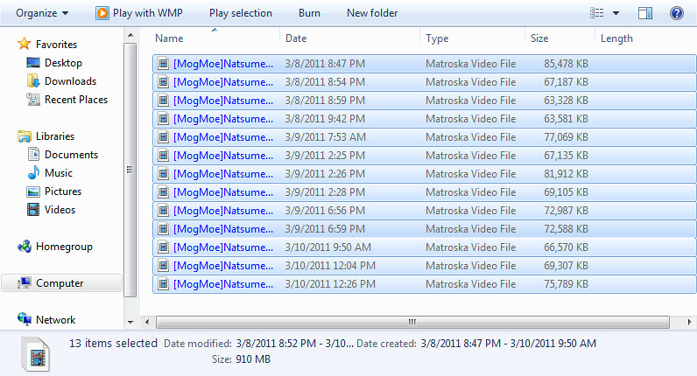The image size is (697, 376).
Task: Click file icon dated 3/9/2011 7:53 AM
Action: [163, 136]
